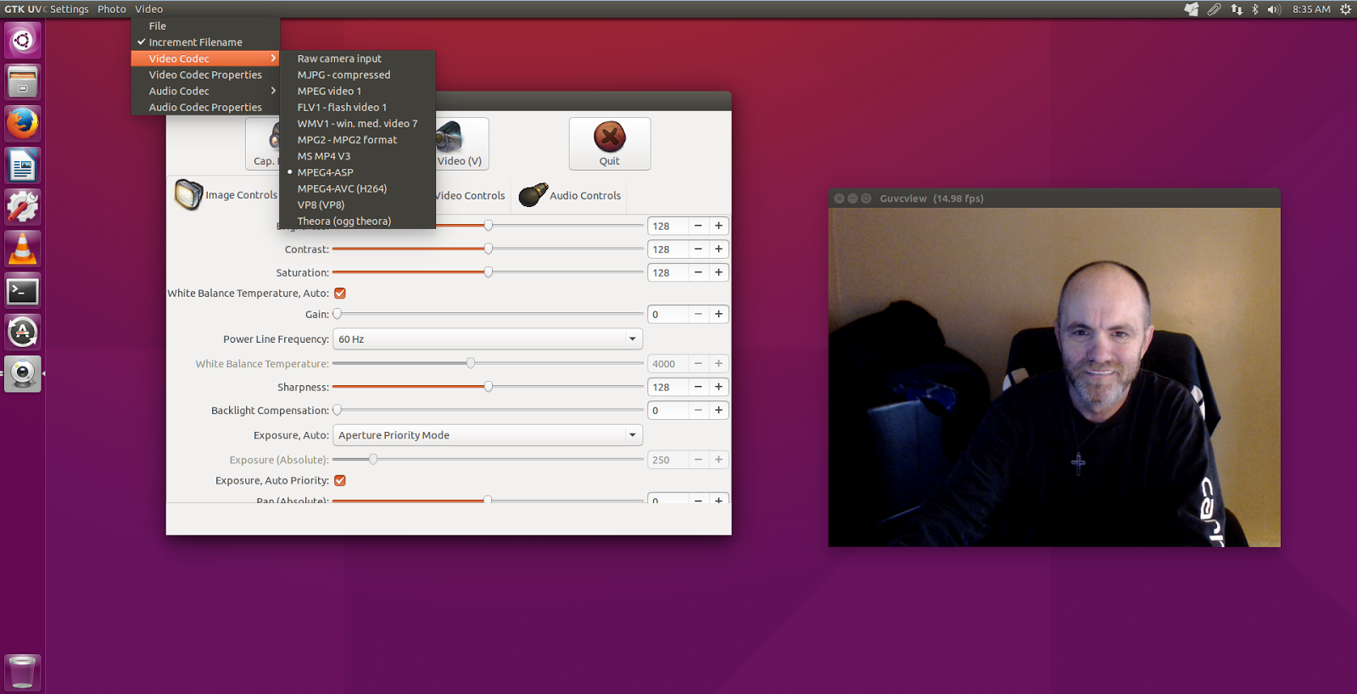Select MPEG4-ASP codec radio item
This screenshot has height=694, width=1357.
(357, 172)
